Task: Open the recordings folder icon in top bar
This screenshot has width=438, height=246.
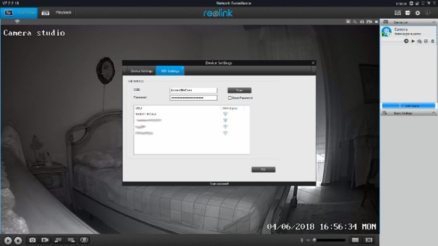Action: pos(408,13)
